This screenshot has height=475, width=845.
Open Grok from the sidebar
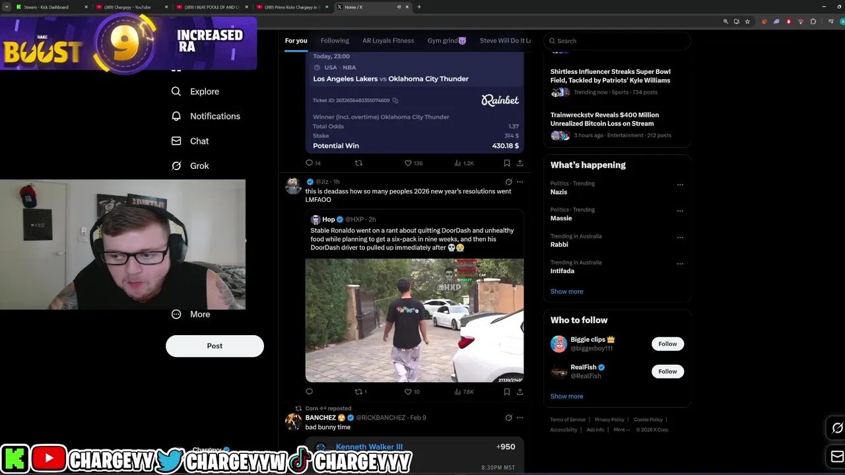[190, 166]
